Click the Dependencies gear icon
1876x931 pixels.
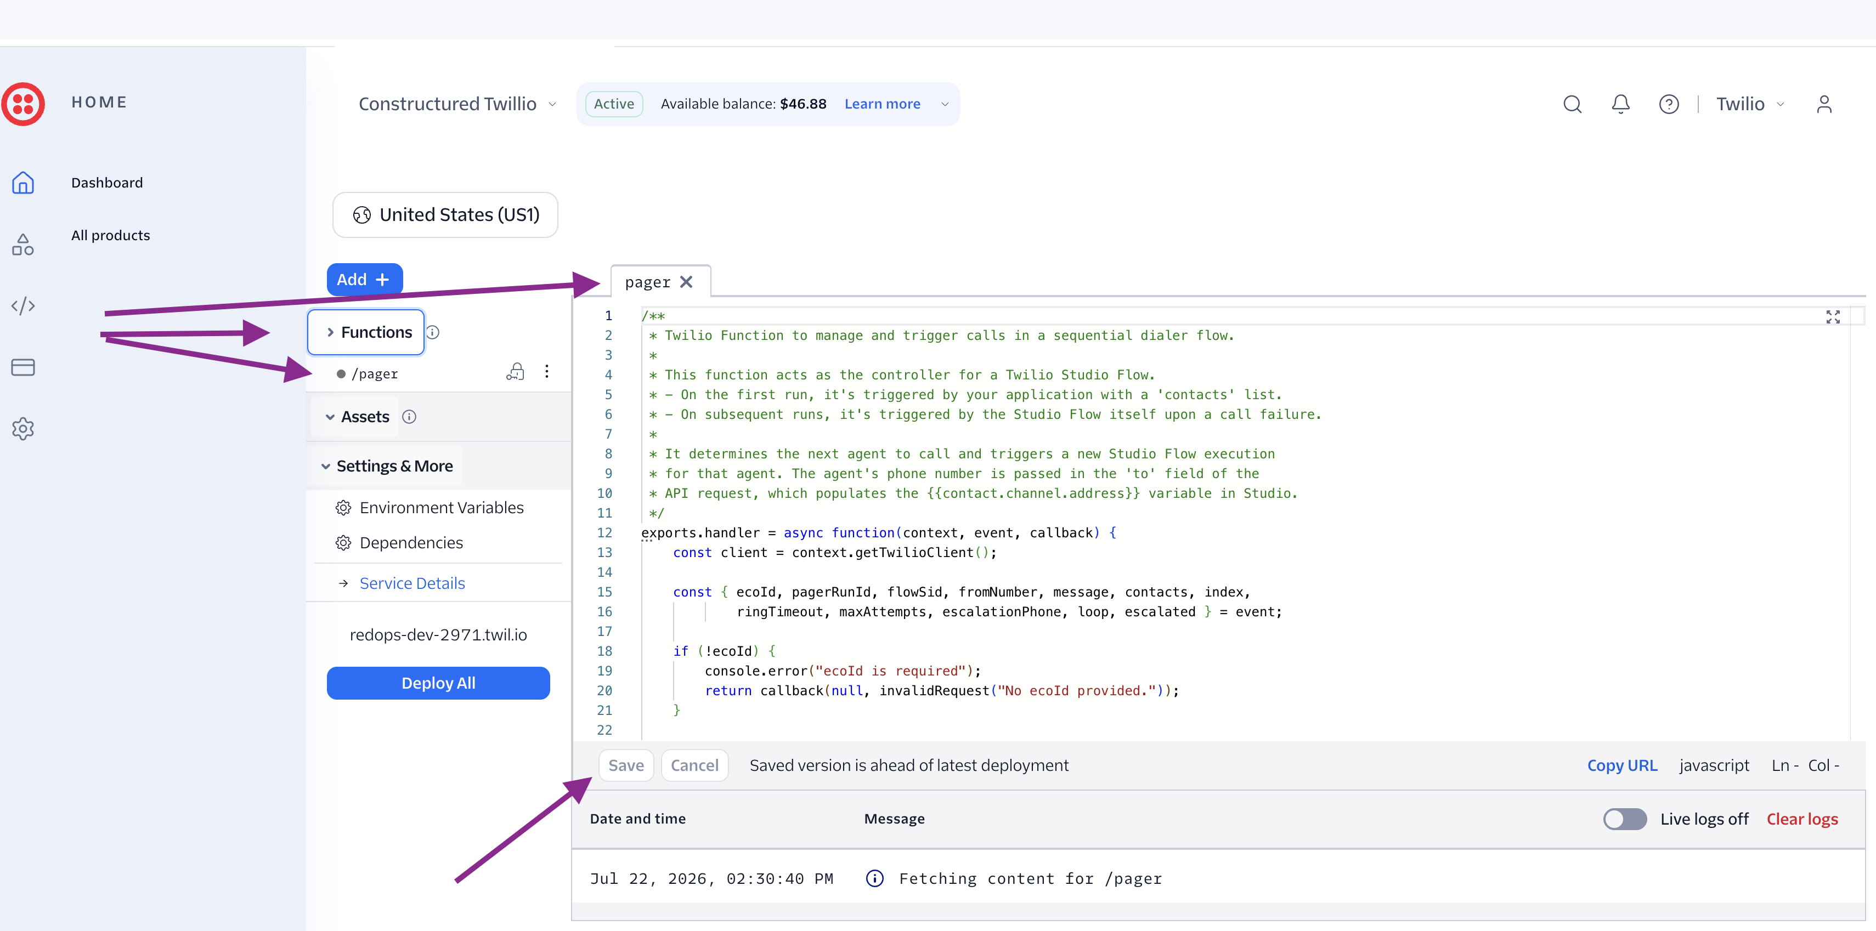pos(344,543)
